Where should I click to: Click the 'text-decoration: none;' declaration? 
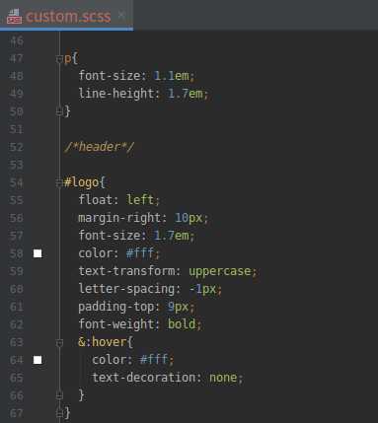tap(168, 378)
